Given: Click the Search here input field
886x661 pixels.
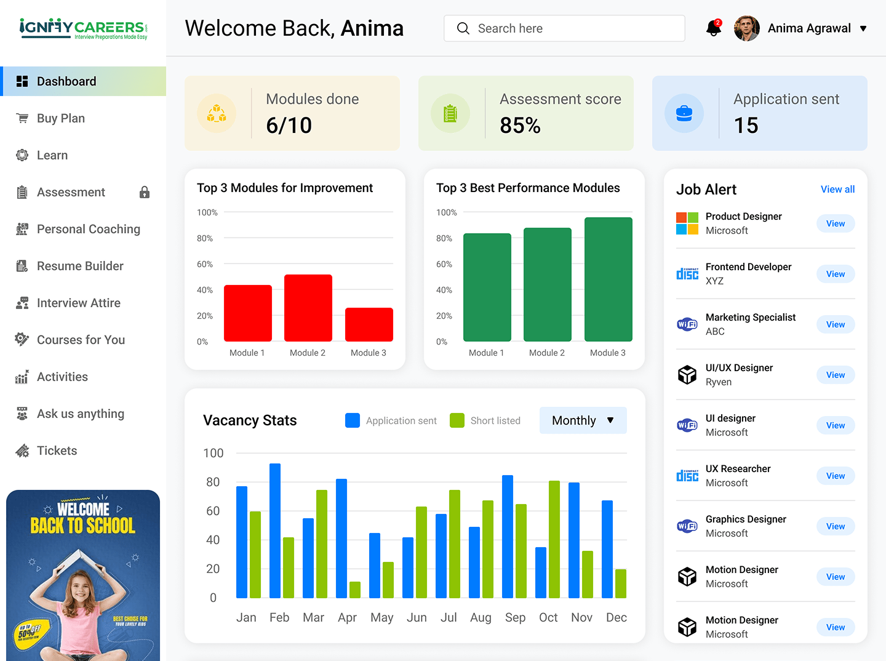Looking at the screenshot, I should (572, 28).
